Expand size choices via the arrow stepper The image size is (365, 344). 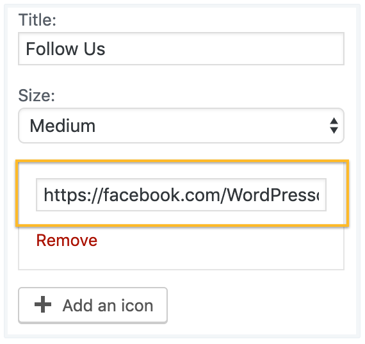point(334,126)
